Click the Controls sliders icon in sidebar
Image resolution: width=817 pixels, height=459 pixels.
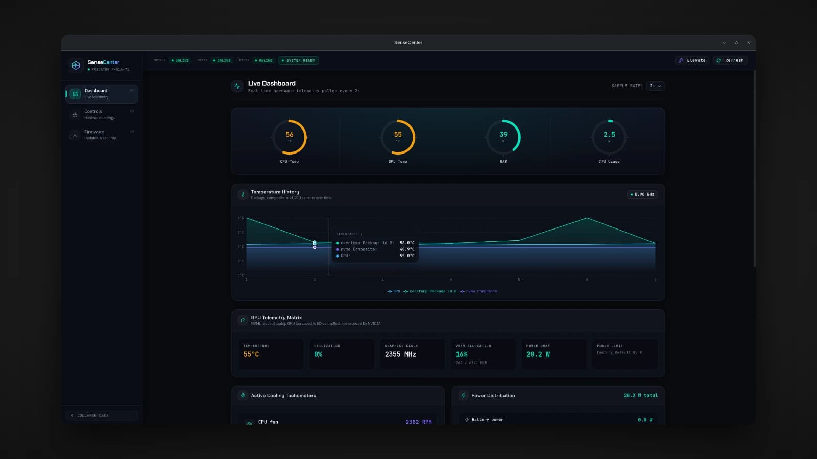click(75, 114)
